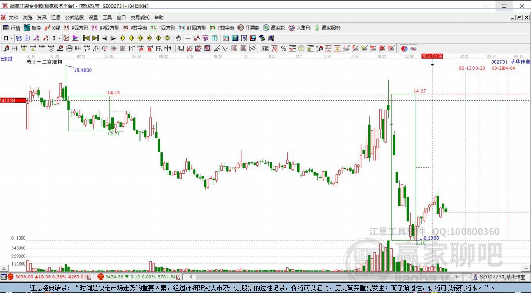This screenshot has width=531, height=293.
Task: Open the 交易委托 menu
Action: pos(140,17)
